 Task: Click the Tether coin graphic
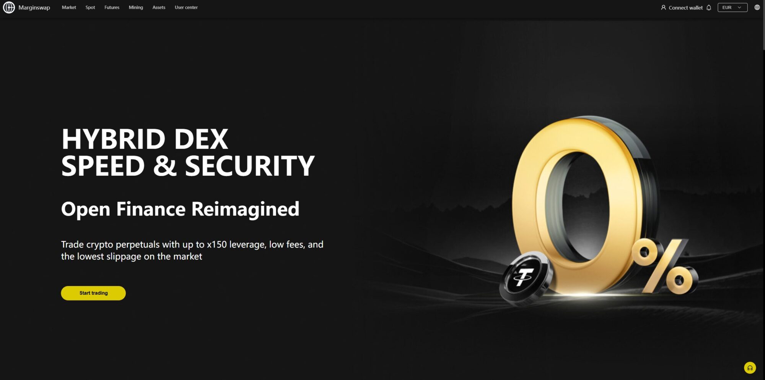click(x=526, y=278)
